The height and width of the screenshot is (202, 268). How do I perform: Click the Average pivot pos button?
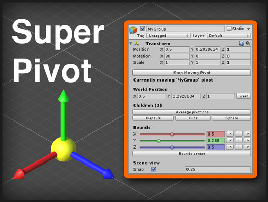[192, 112]
